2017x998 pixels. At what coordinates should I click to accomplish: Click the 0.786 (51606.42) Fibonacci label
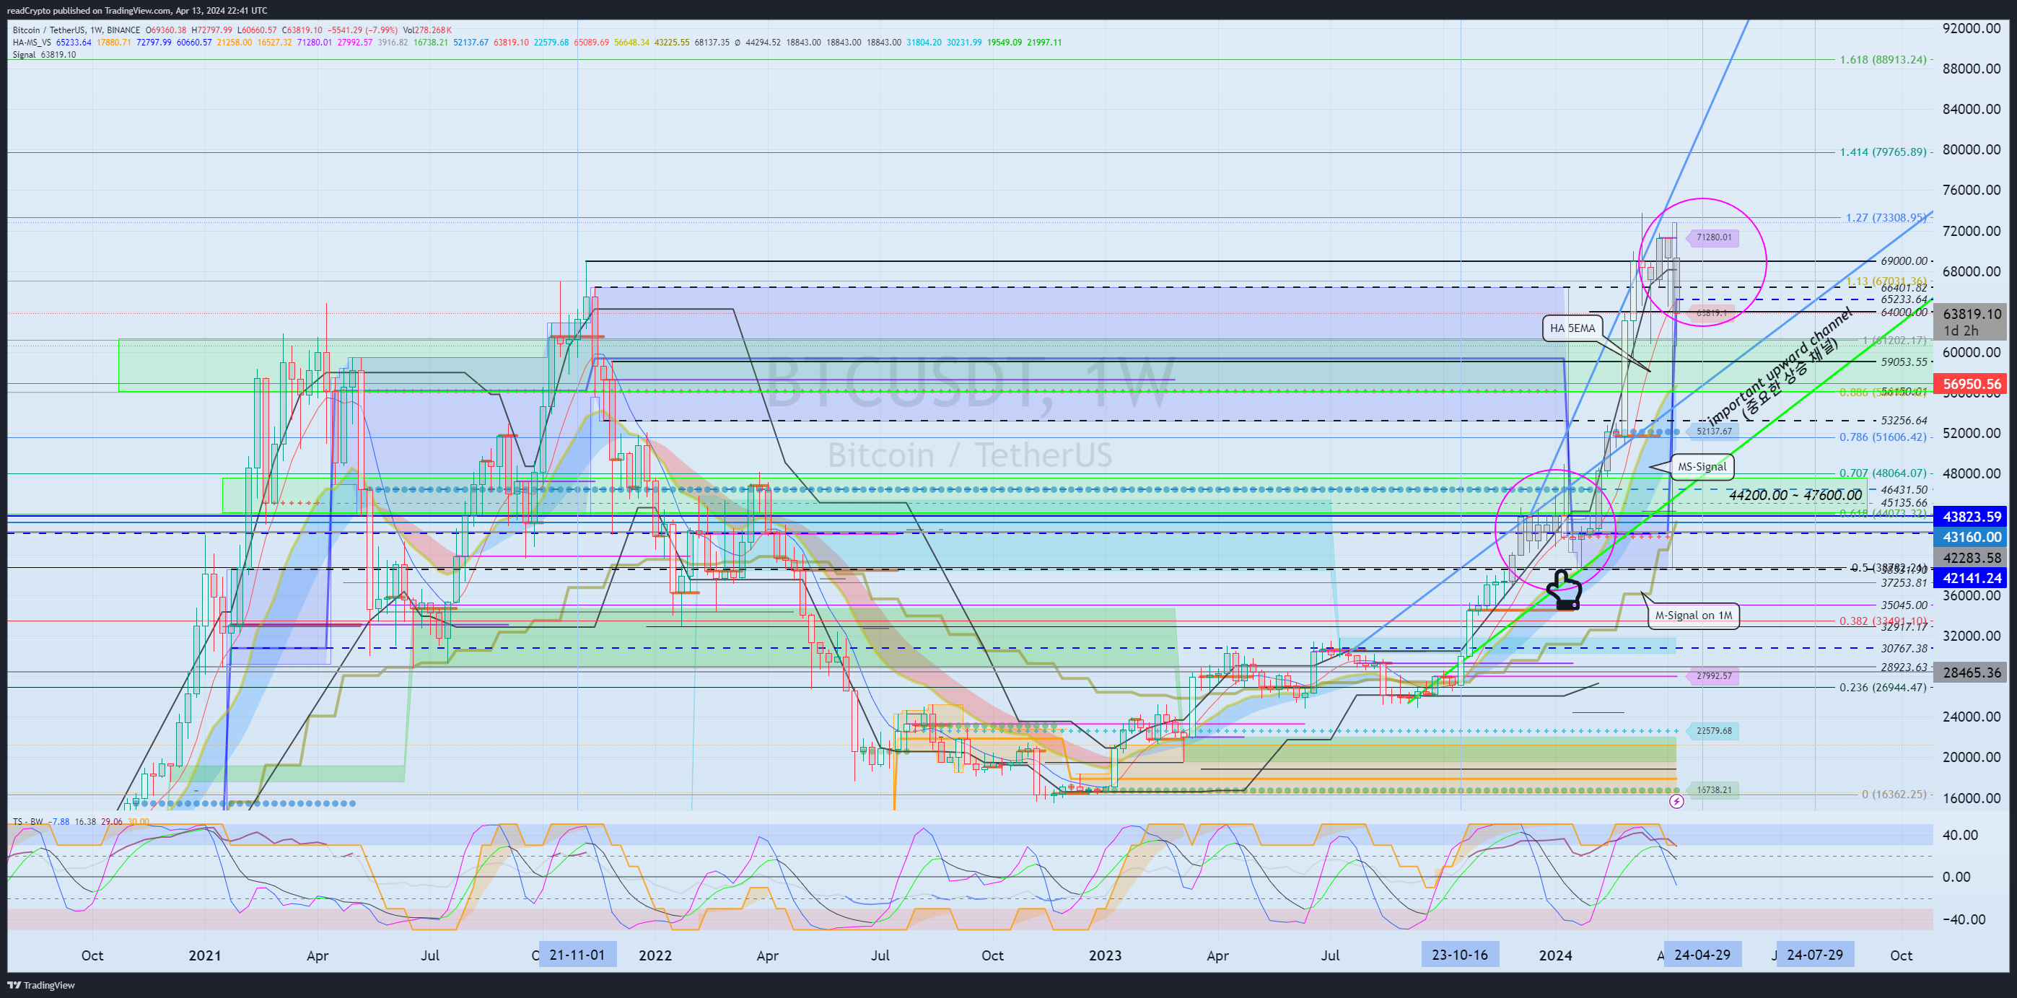(x=1883, y=437)
